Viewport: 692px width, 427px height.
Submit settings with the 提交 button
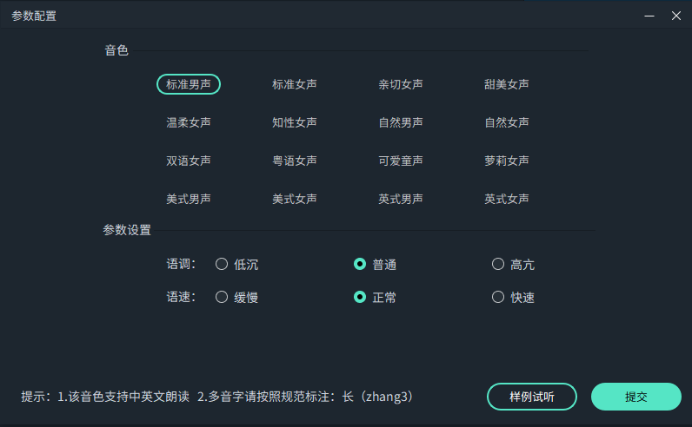click(x=635, y=397)
